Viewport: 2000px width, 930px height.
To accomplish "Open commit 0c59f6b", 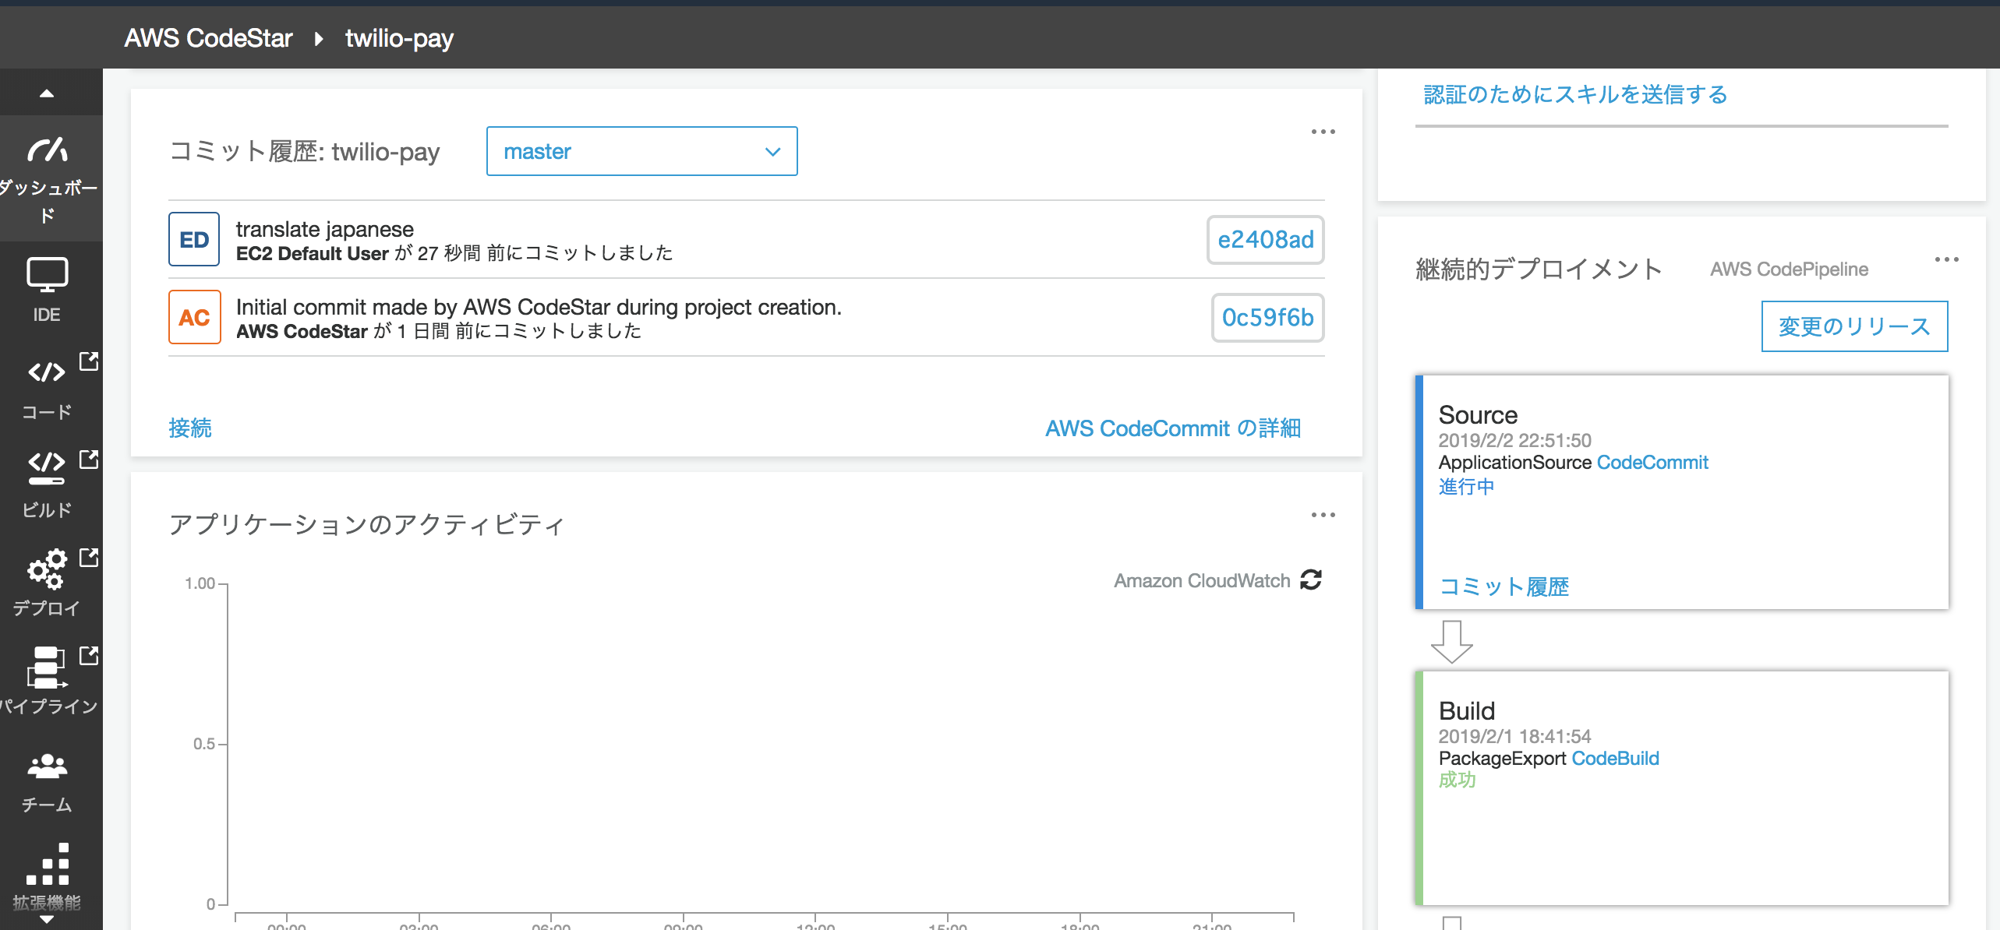I will pyautogui.click(x=1267, y=317).
